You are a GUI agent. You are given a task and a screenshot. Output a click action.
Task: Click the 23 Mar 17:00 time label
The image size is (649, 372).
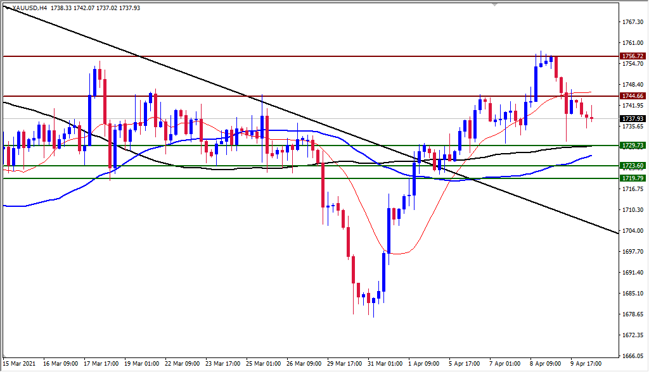222,364
